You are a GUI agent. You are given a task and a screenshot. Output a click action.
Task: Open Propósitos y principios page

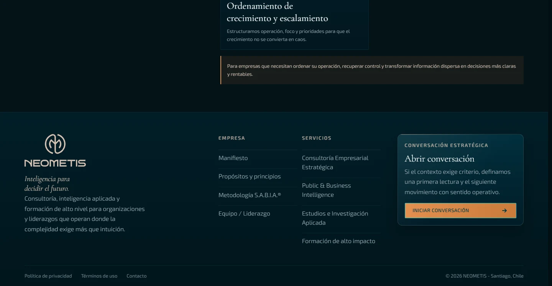click(250, 177)
